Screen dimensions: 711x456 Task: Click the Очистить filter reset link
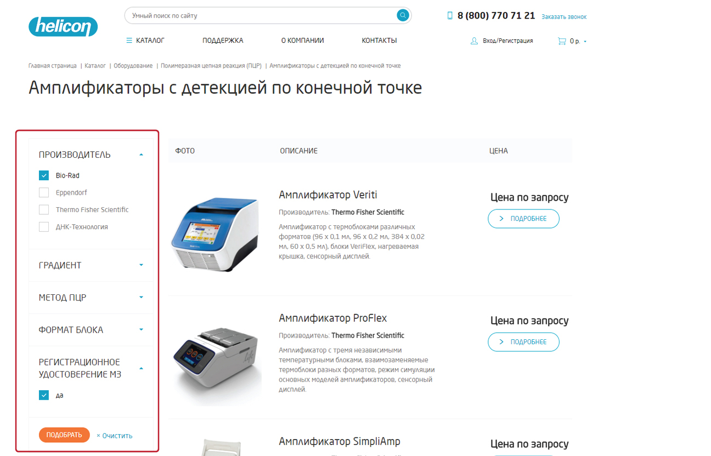pyautogui.click(x=115, y=436)
